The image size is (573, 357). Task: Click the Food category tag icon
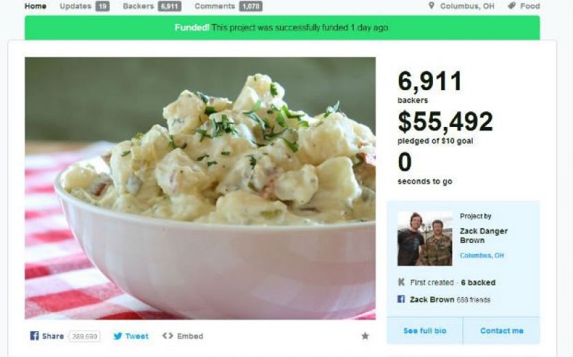point(512,5)
